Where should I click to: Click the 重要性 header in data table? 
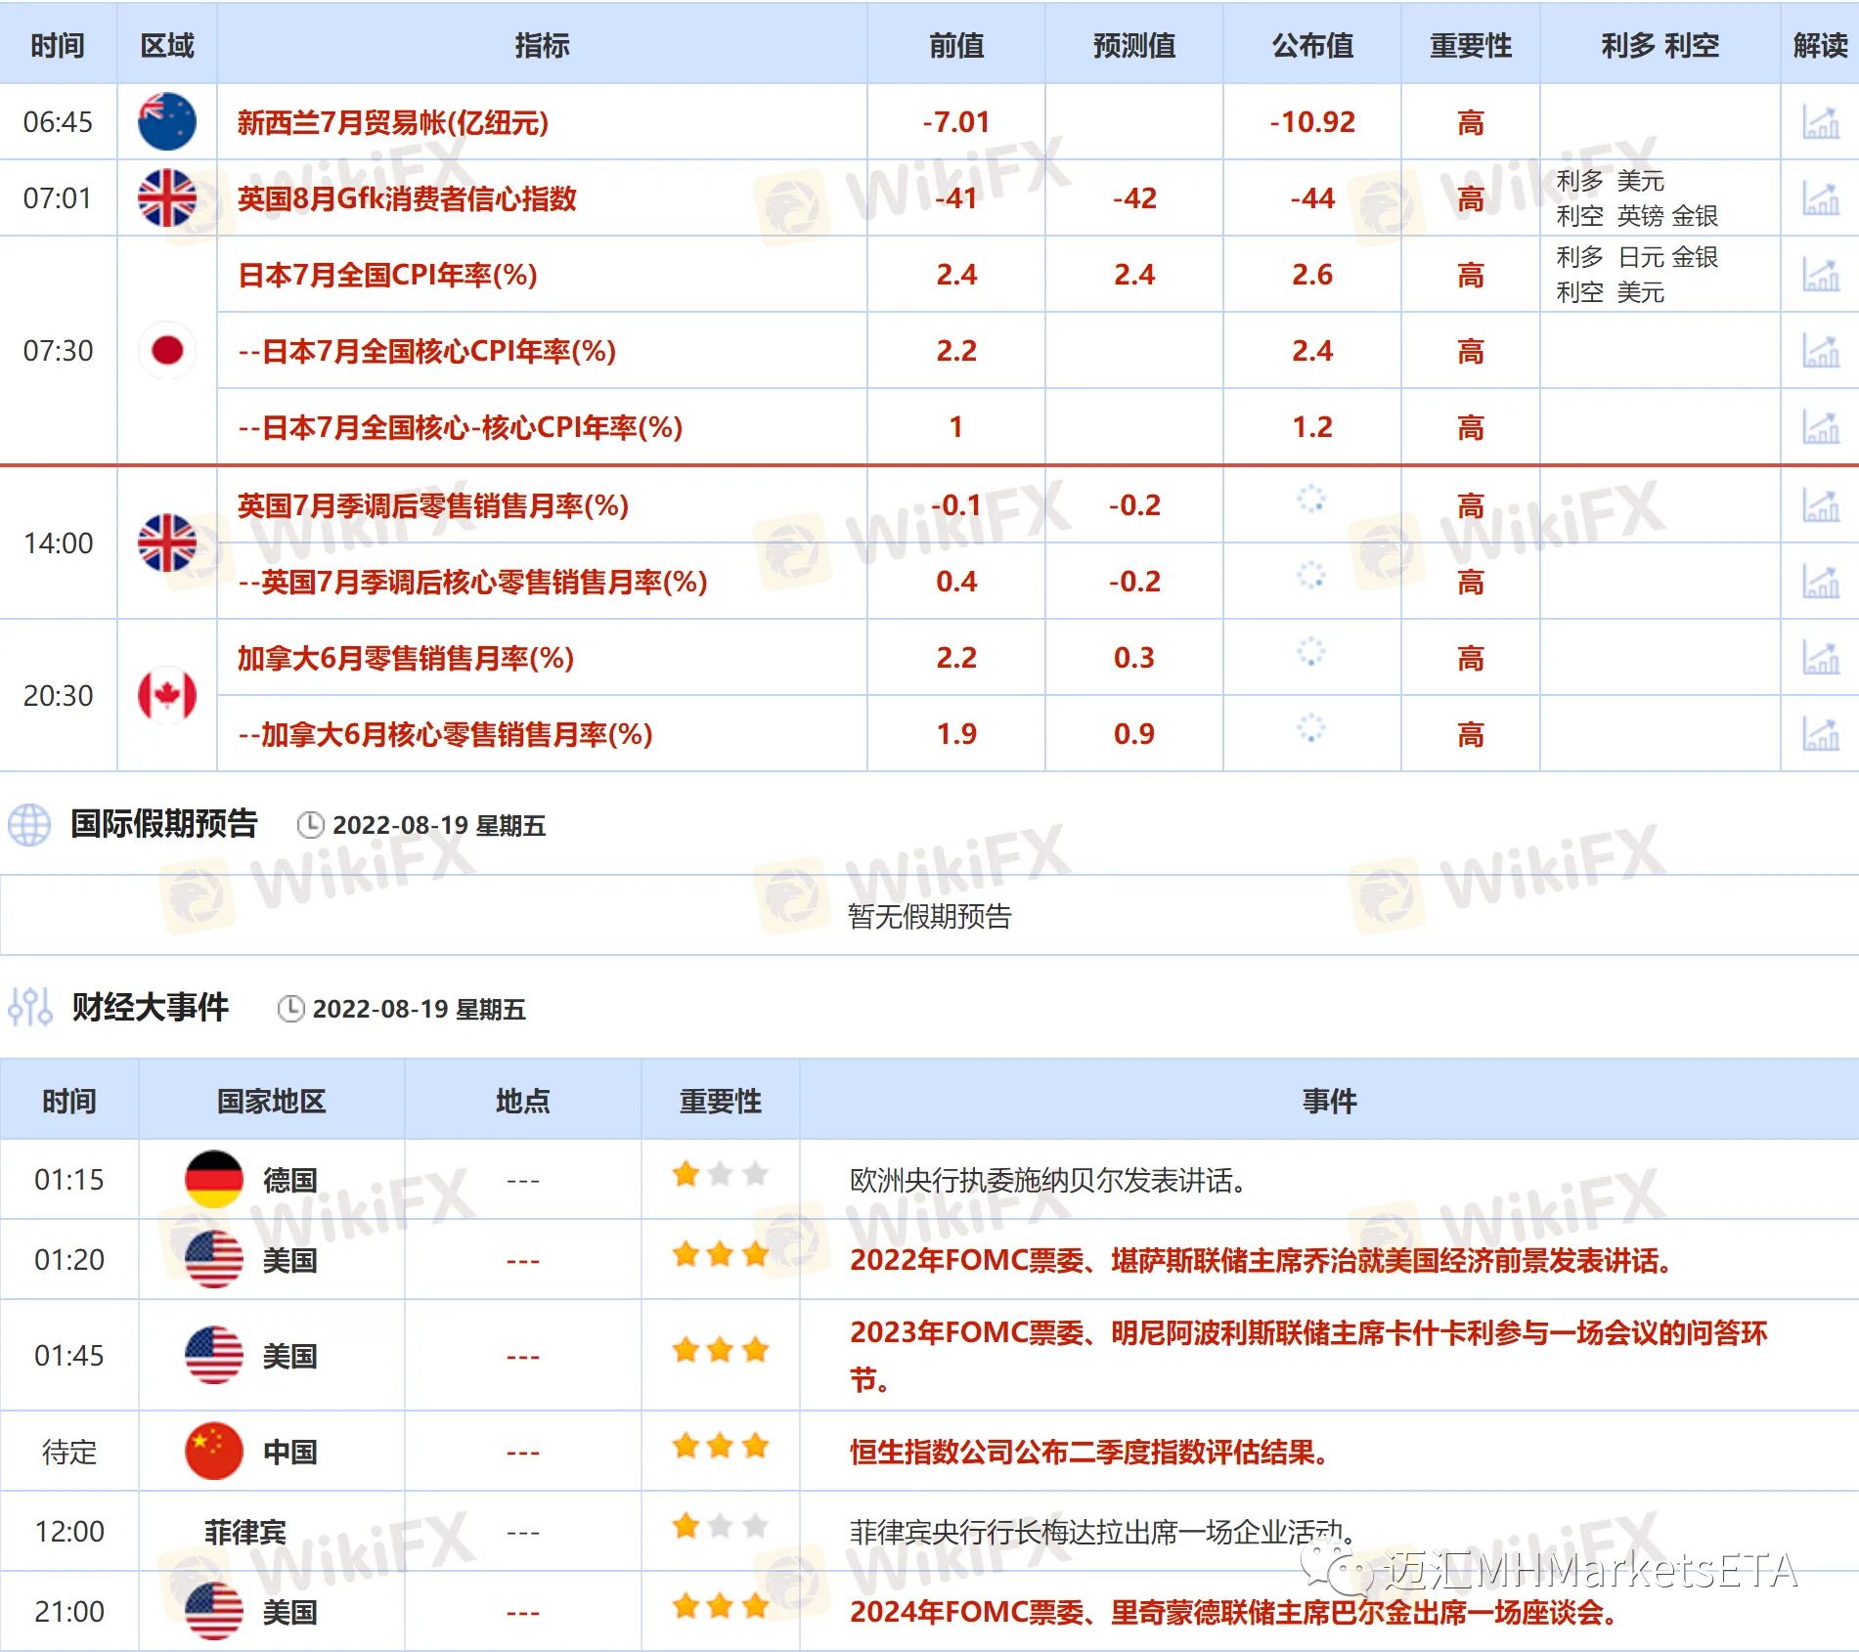coord(1471,45)
